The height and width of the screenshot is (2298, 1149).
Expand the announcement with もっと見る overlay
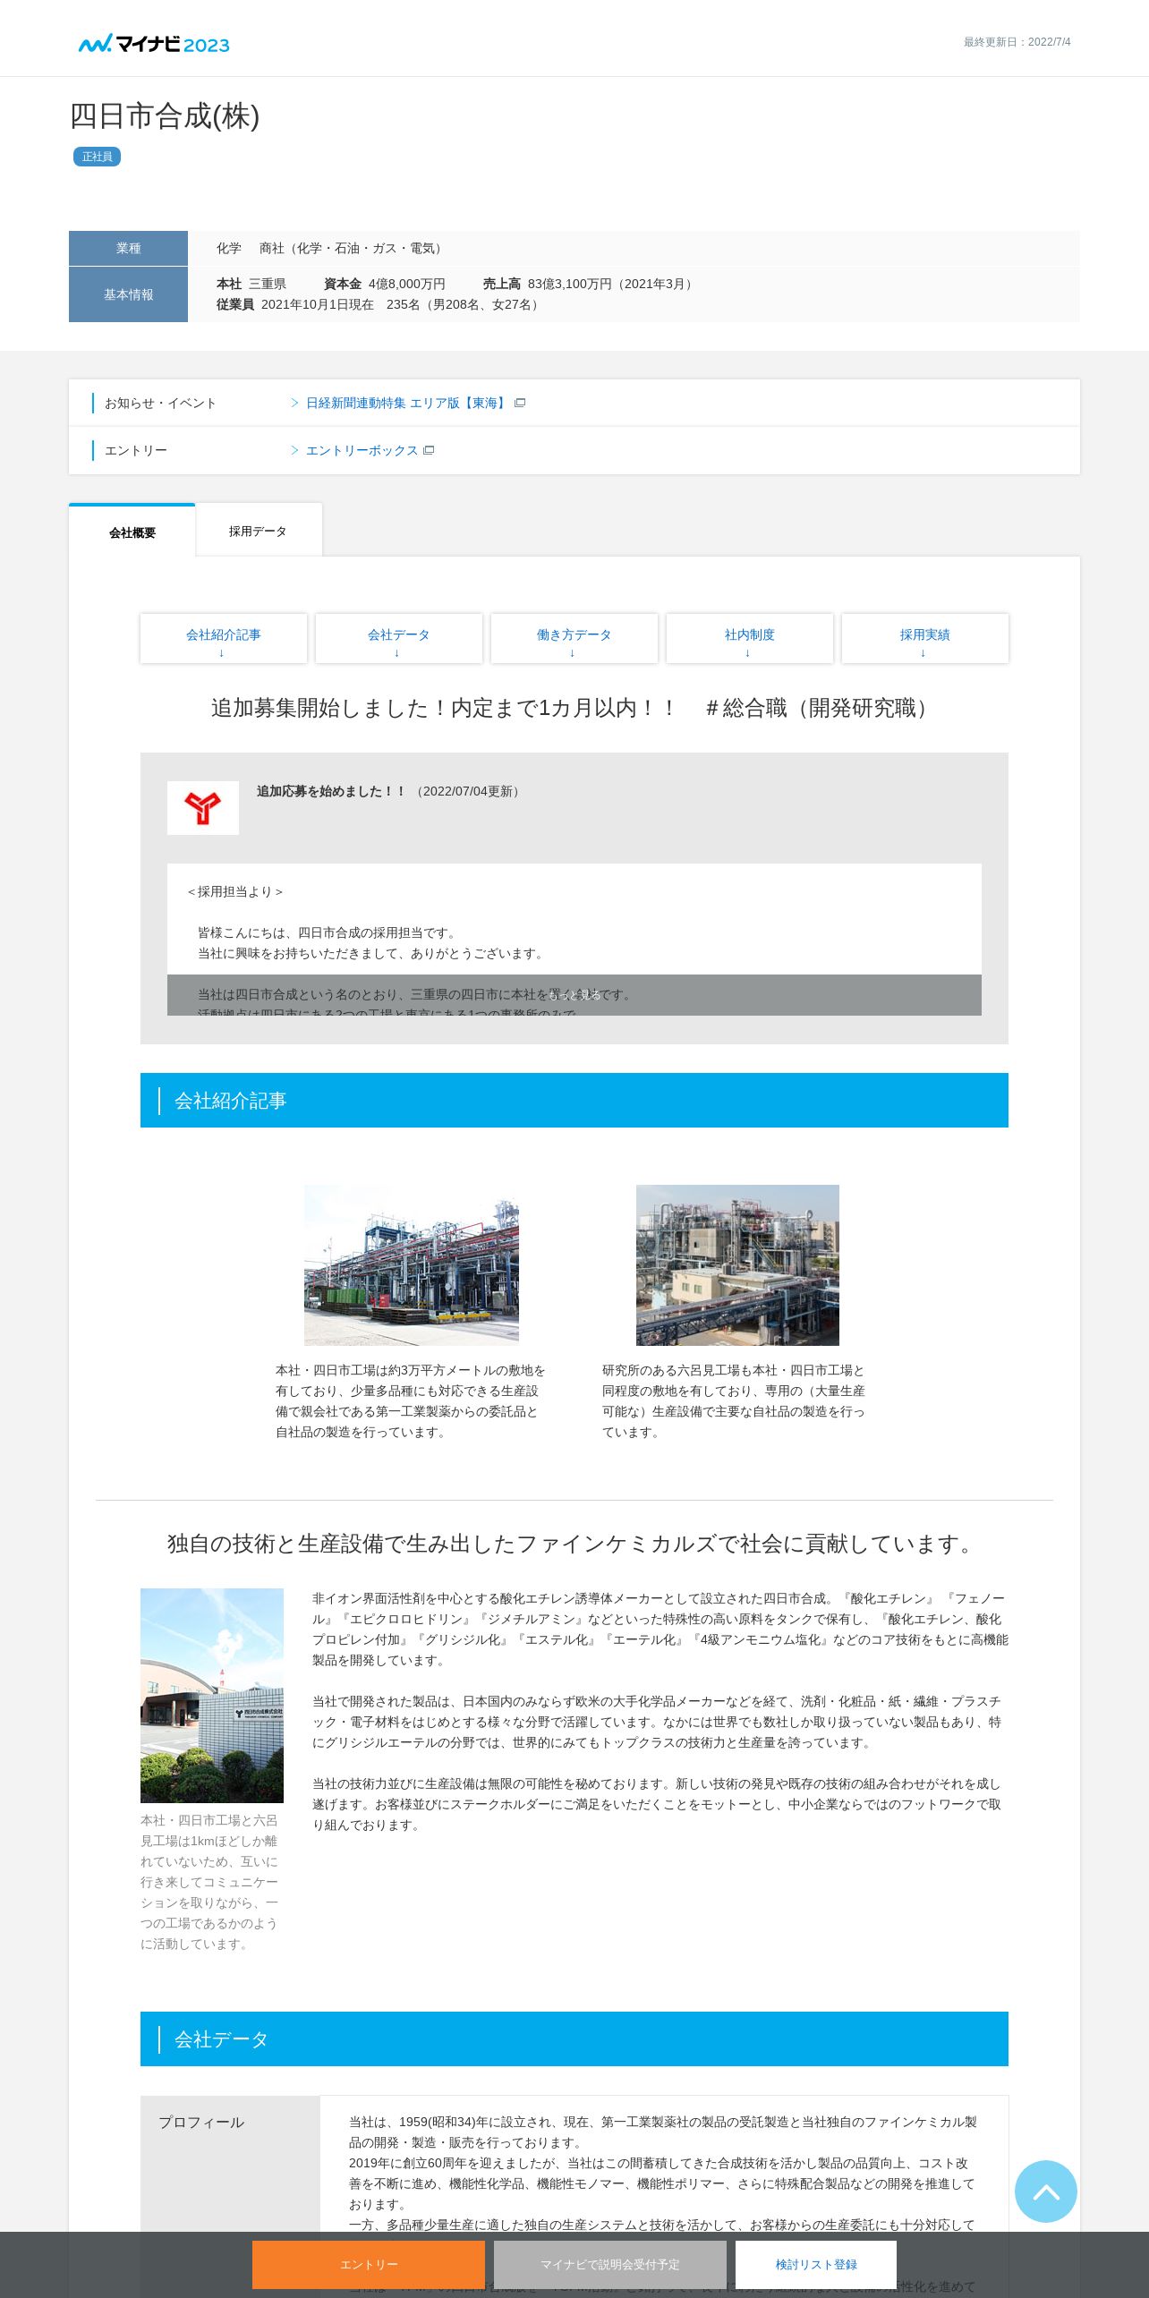point(574,995)
